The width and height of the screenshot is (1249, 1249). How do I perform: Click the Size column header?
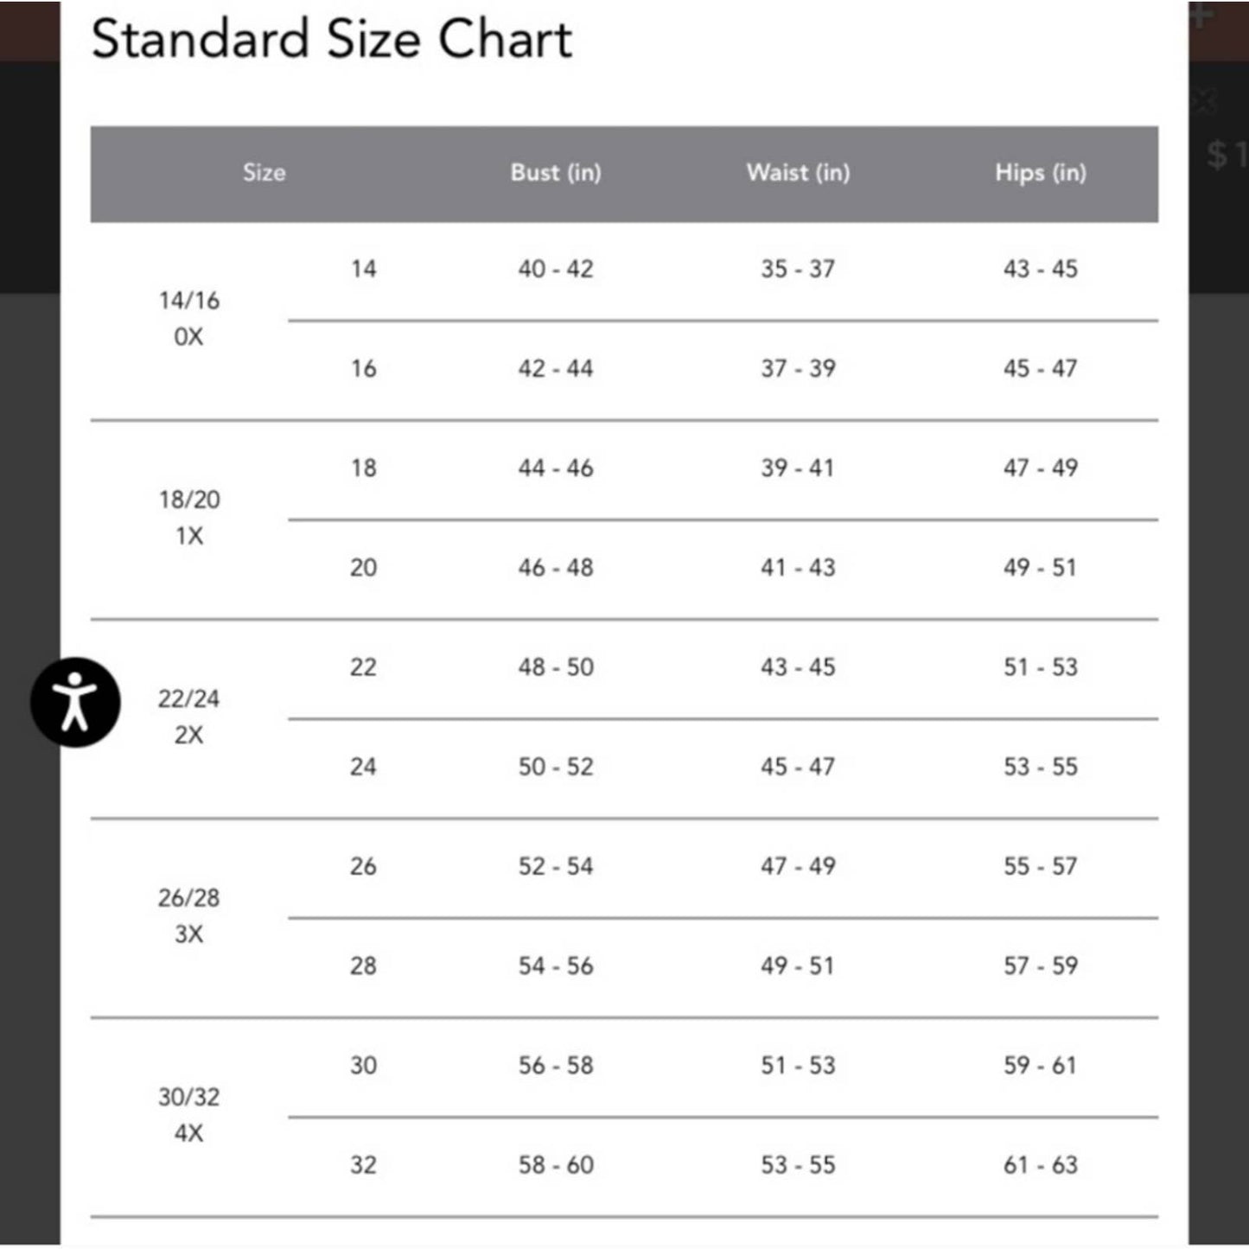[264, 173]
